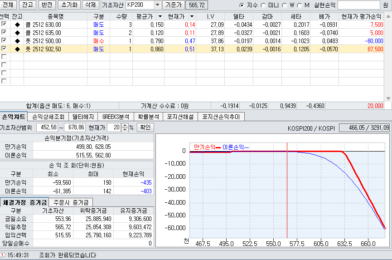Click the 실현손익 input field
Image resolution: width=392 pixels, height=260 pixels.
click(x=359, y=5)
